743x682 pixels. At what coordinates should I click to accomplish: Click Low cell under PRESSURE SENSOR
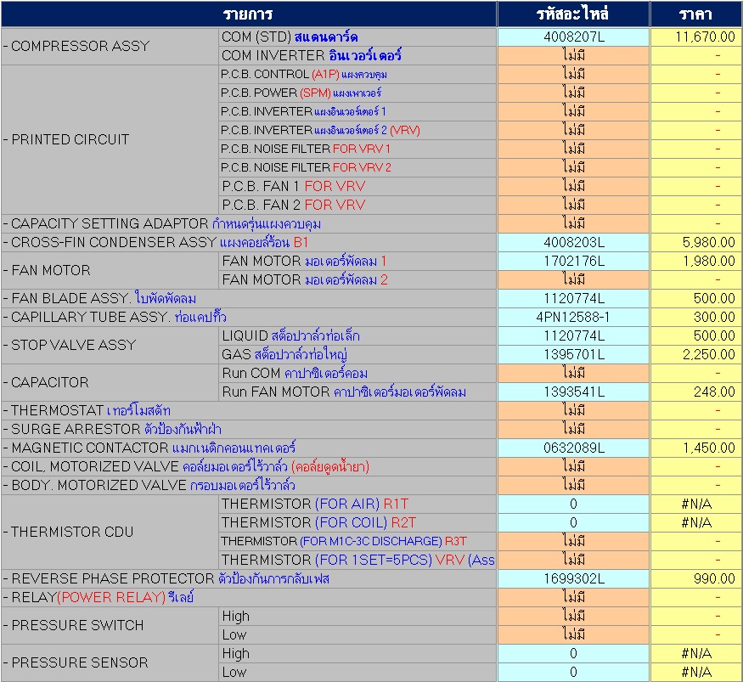(357, 672)
